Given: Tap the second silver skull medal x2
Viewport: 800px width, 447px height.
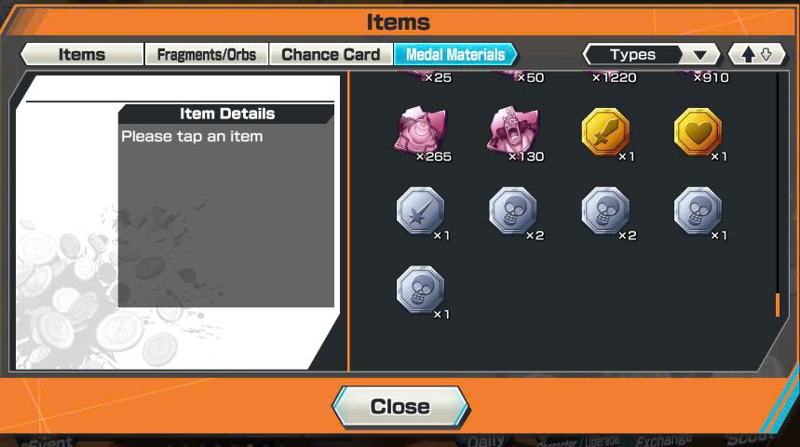Looking at the screenshot, I should click(605, 210).
